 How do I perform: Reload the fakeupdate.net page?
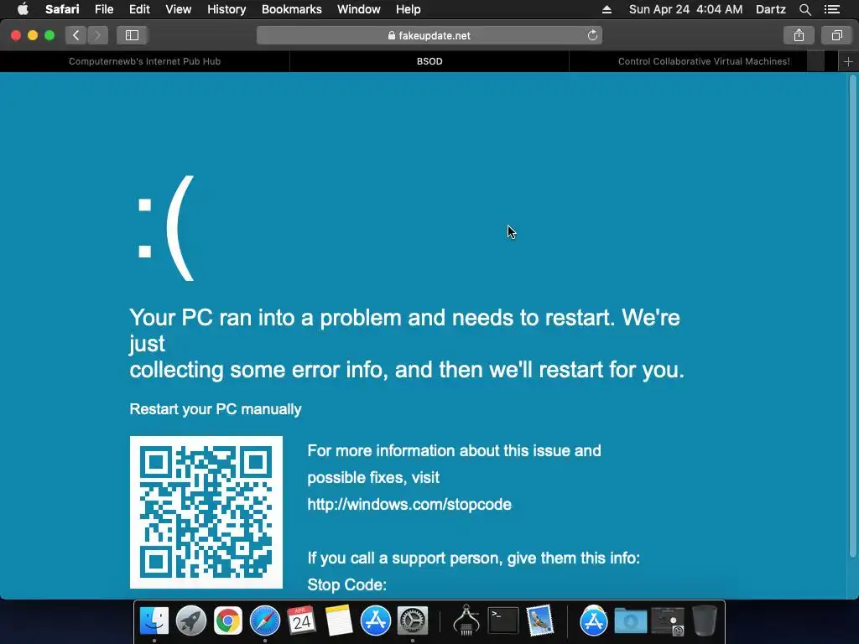pyautogui.click(x=592, y=35)
